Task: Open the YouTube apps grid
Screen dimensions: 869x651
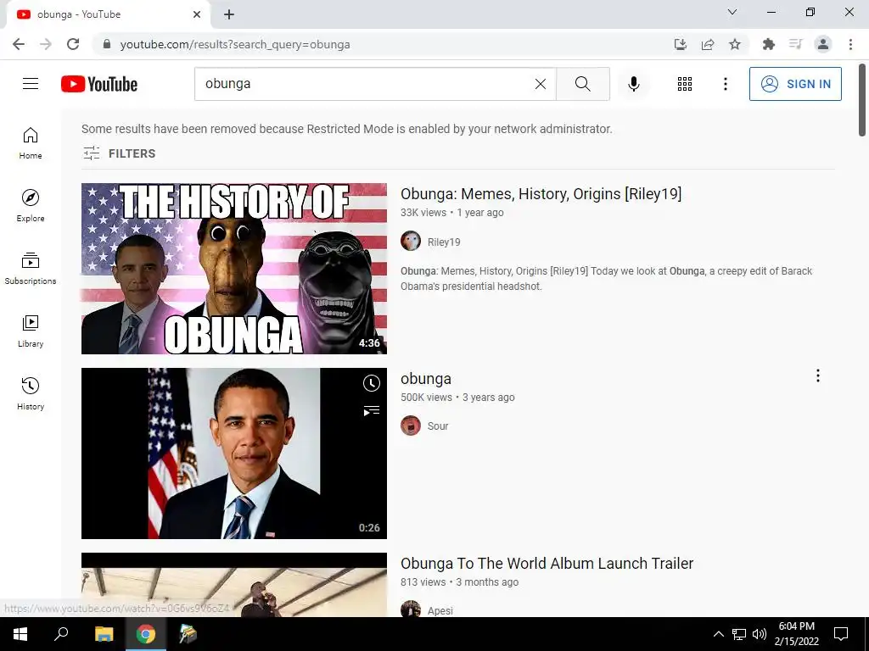Action: (685, 84)
